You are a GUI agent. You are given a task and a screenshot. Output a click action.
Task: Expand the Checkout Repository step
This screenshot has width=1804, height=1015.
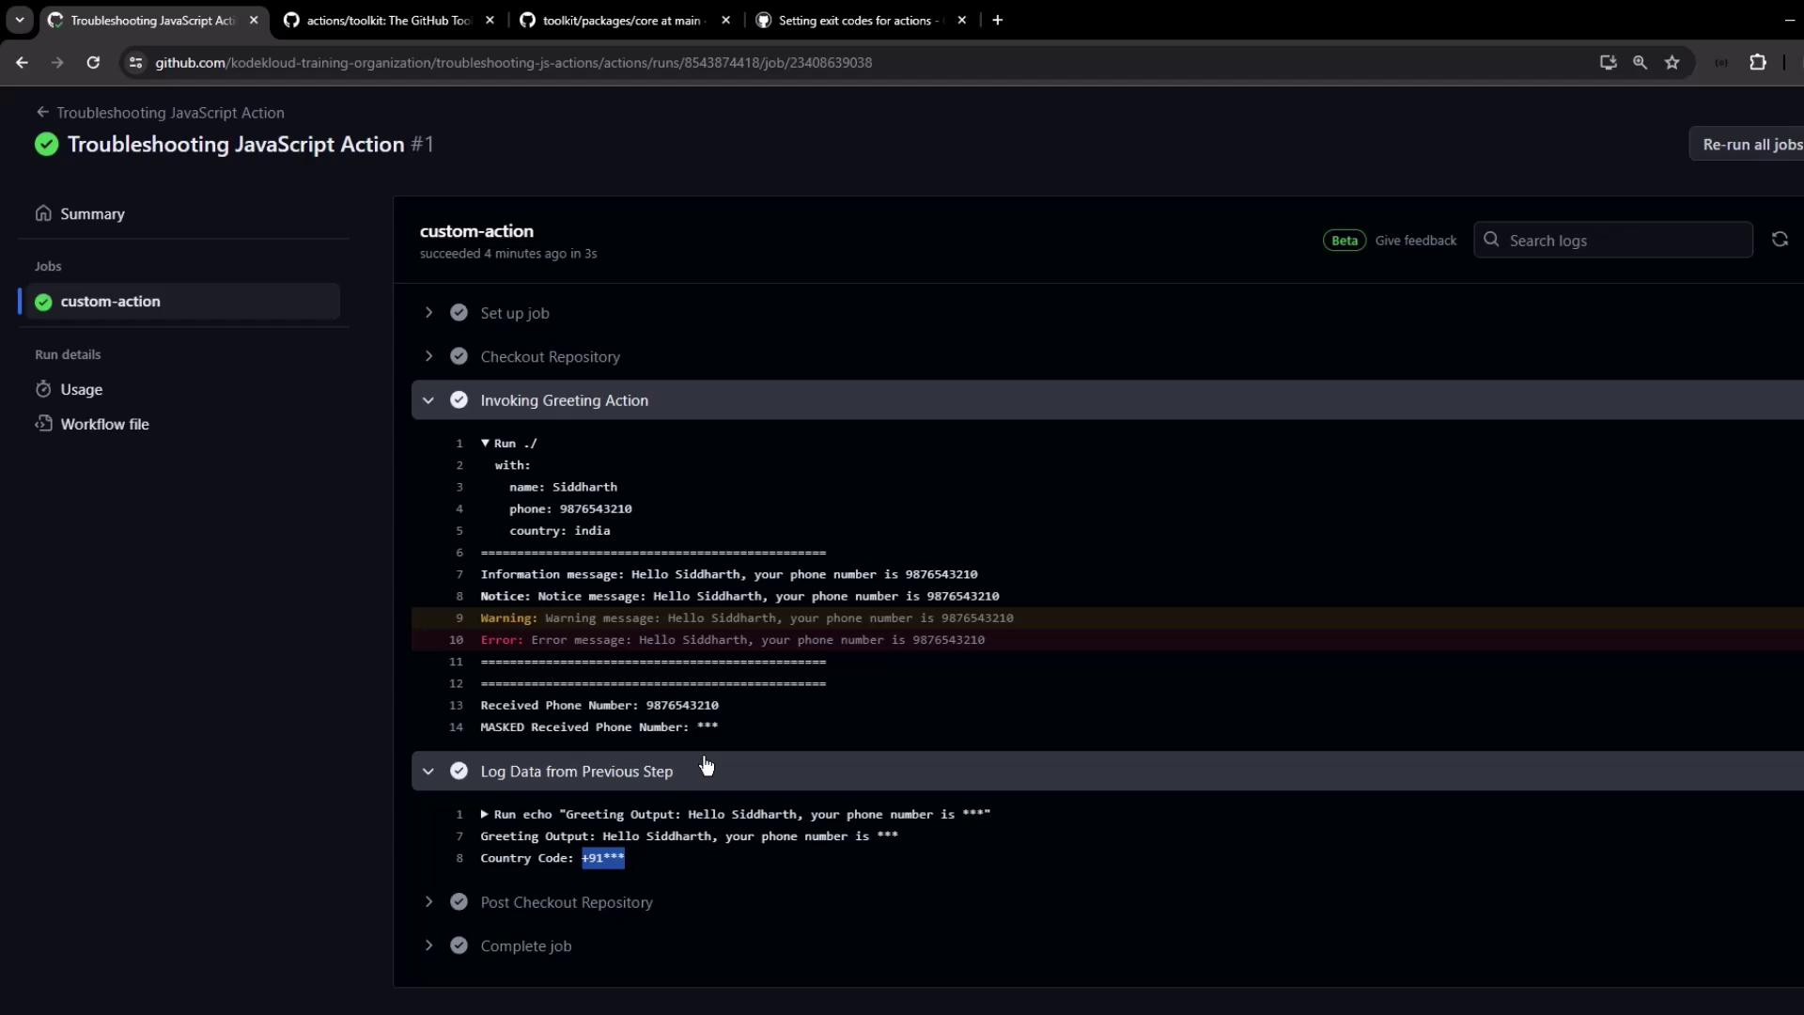click(428, 356)
